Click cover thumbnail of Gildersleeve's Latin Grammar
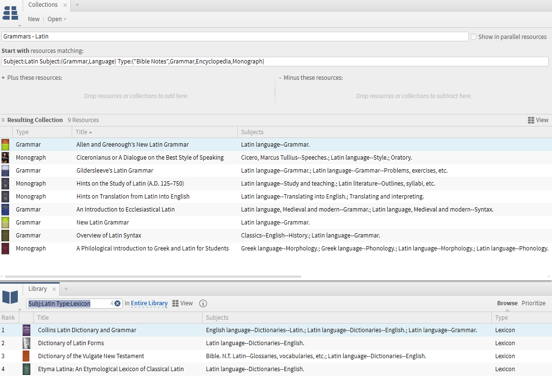 click(5, 171)
